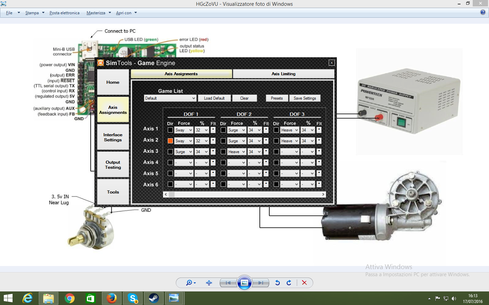Viewport: 489px width, 305px height.
Task: Go to Home sidebar button
Action: [x=113, y=82]
